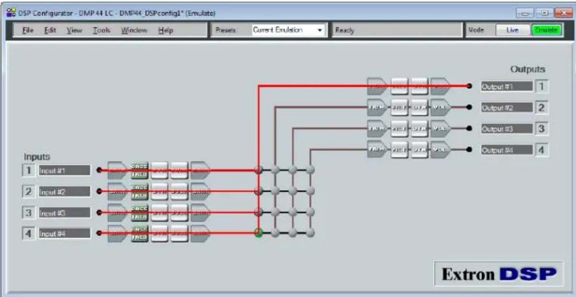Toggle the Input 2 to Output 1 mix-point
This screenshot has height=297, width=576.
tap(258, 191)
